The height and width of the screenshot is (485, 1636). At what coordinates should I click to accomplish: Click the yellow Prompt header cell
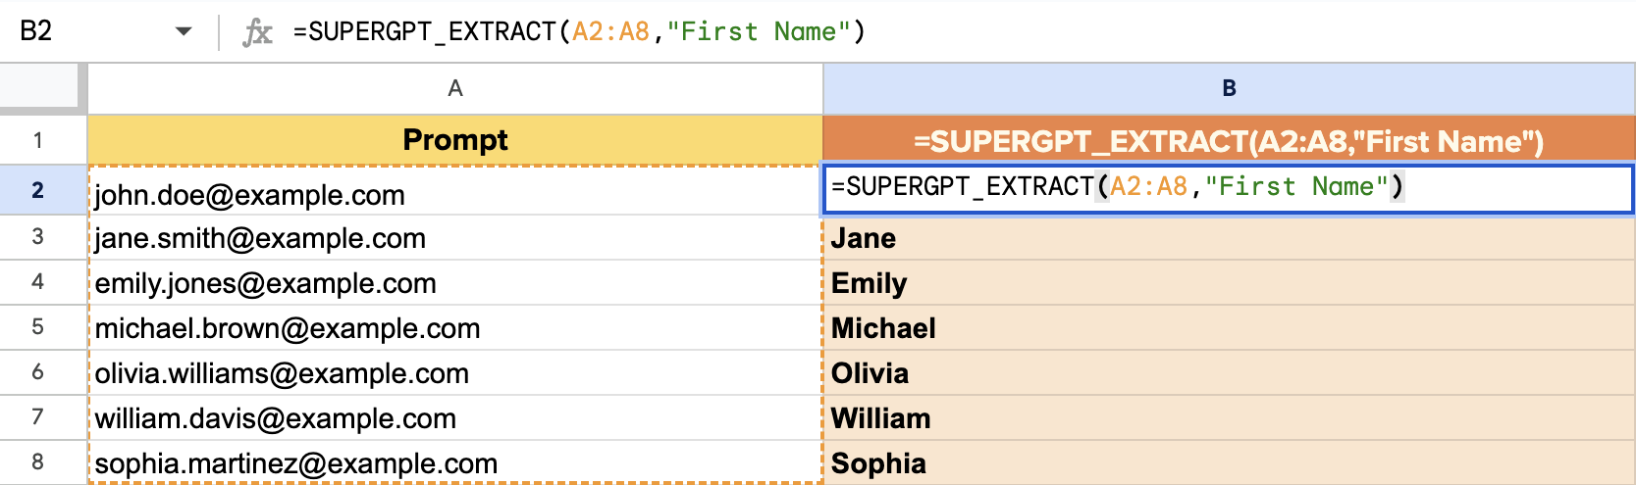click(x=455, y=140)
